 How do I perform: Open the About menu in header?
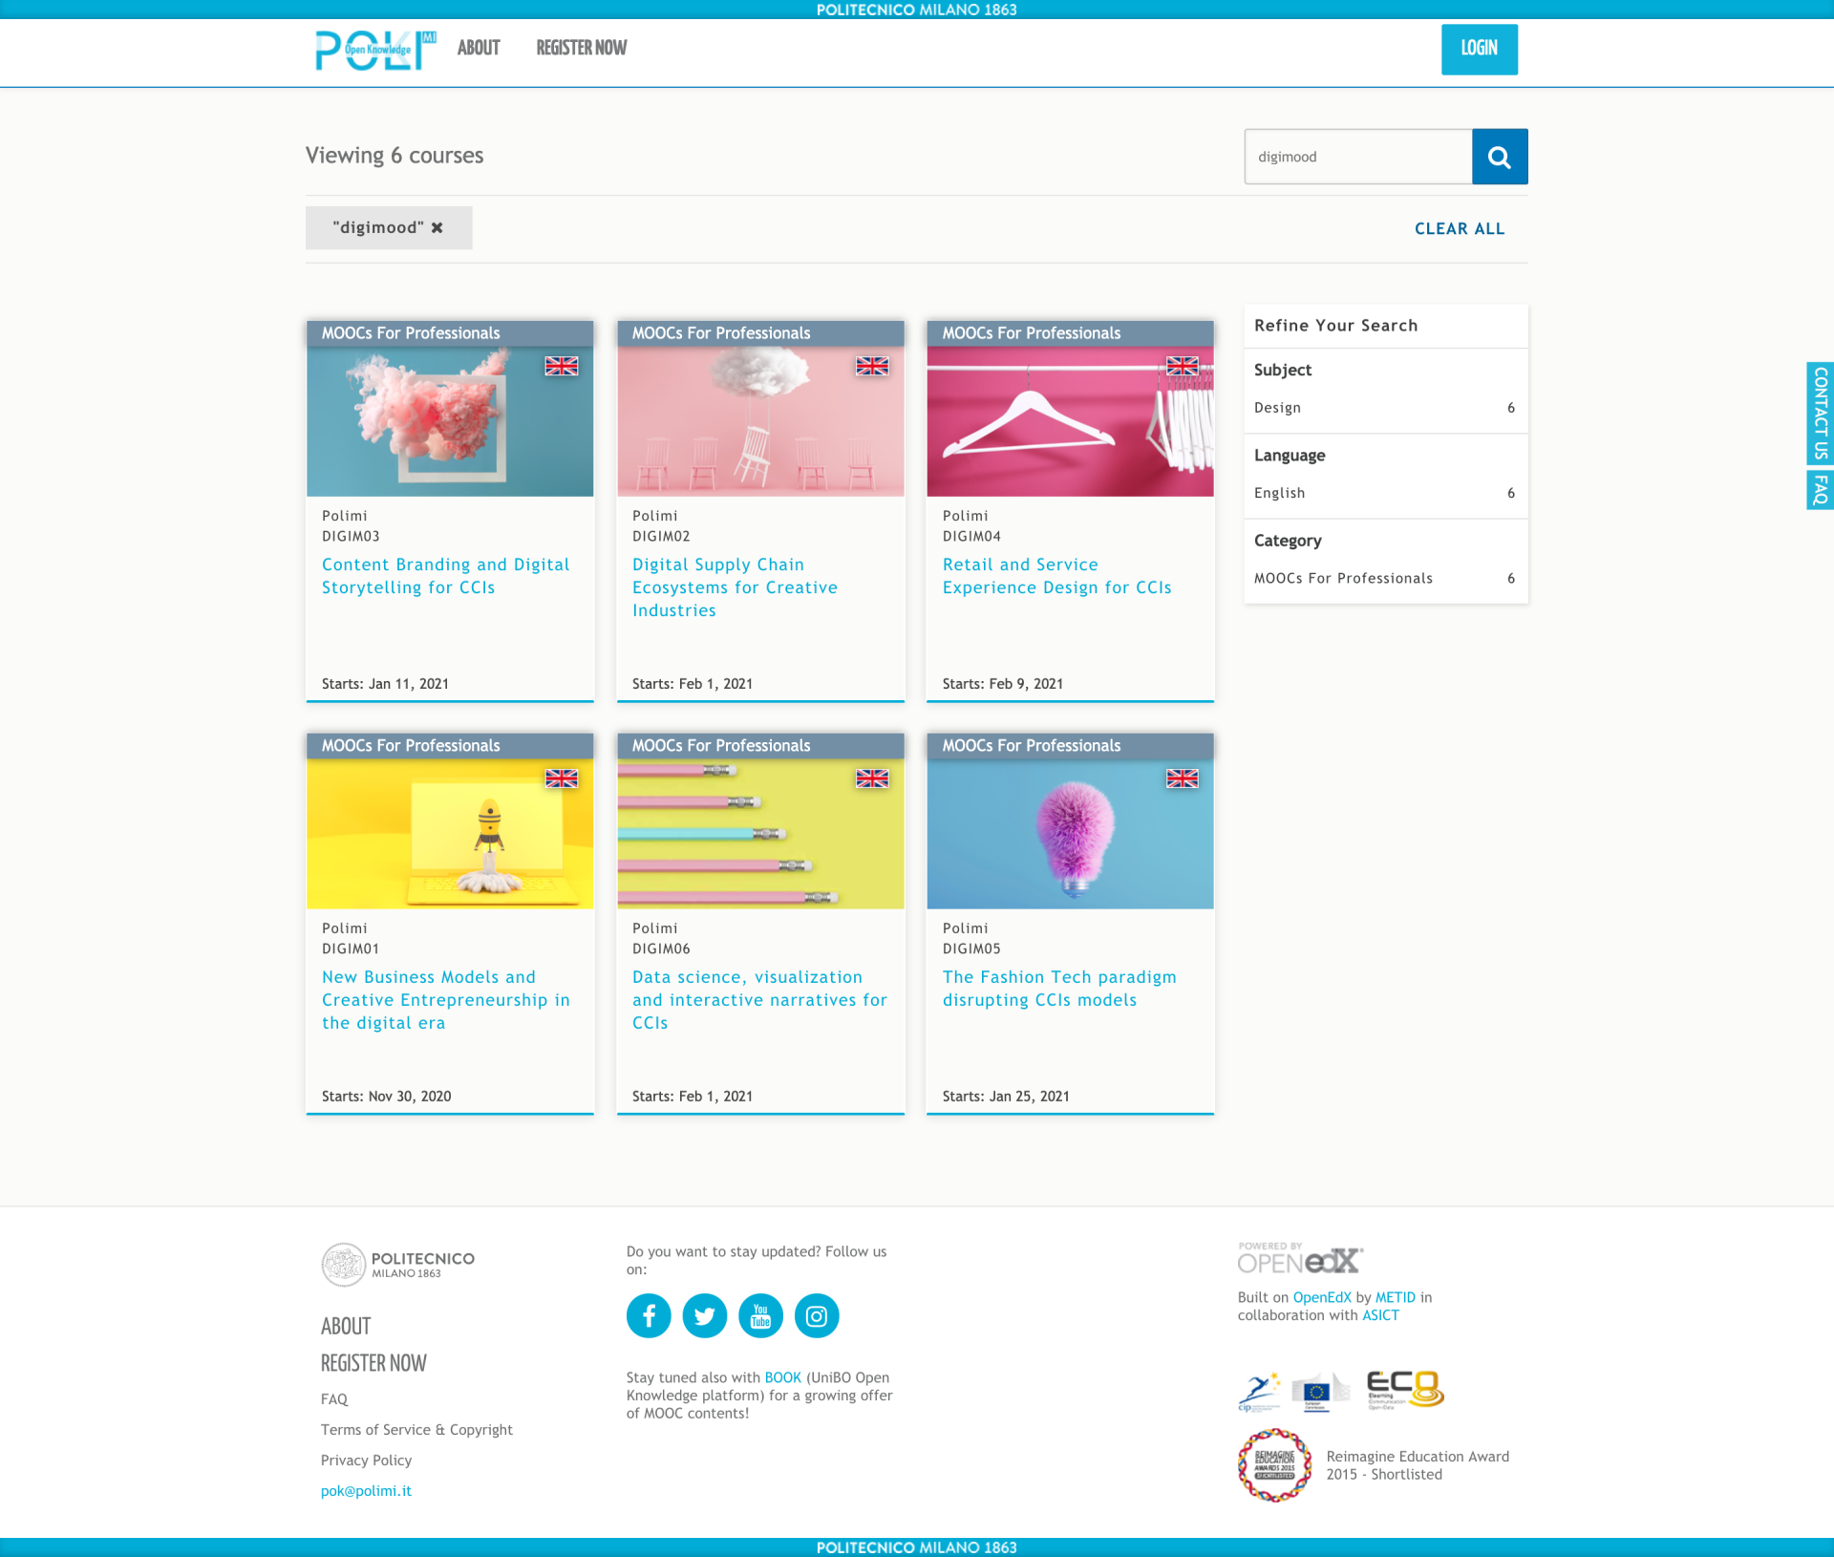(x=479, y=48)
